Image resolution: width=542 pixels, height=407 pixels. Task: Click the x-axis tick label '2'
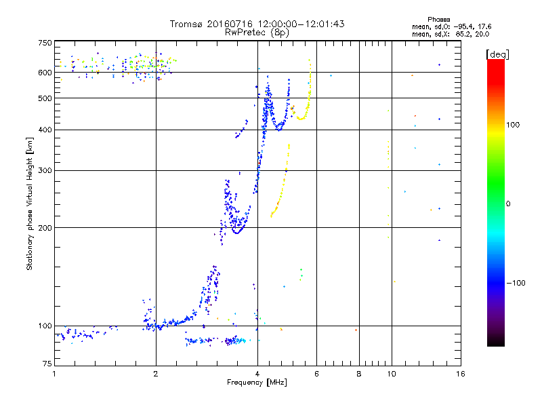tap(156, 374)
